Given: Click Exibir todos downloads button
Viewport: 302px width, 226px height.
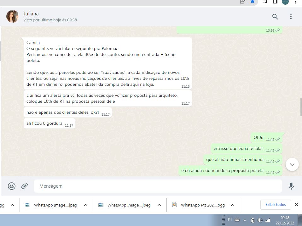Looking at the screenshot, I should (276, 205).
